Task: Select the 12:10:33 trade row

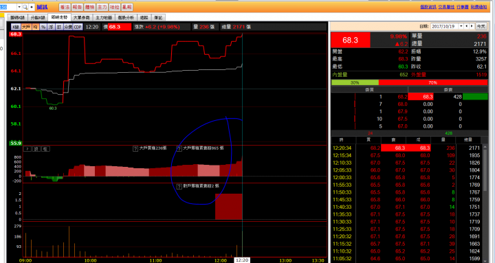Action: tap(406, 163)
